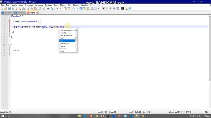Cut selection with the scissors icon

28,9
